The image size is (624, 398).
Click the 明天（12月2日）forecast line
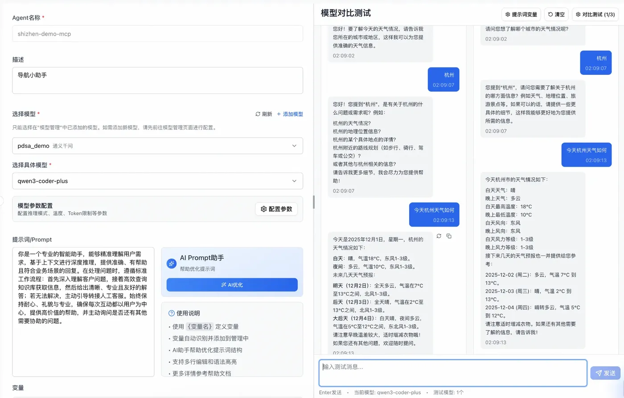378,290
